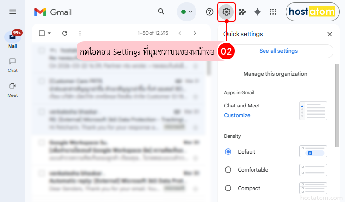Open the main menu hamburger icon
Image resolution: width=345 pixels, height=202 pixels.
point(12,12)
